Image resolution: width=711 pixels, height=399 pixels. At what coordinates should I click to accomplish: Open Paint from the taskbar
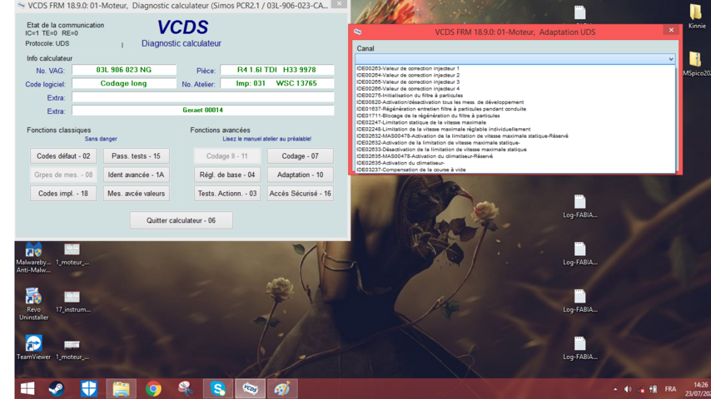tap(282, 388)
